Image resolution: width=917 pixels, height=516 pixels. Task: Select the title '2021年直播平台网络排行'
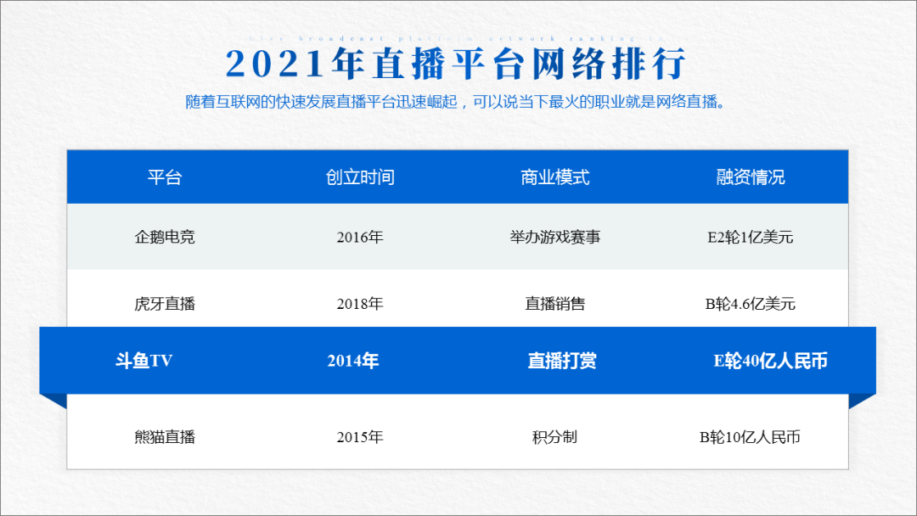pyautogui.click(x=456, y=64)
